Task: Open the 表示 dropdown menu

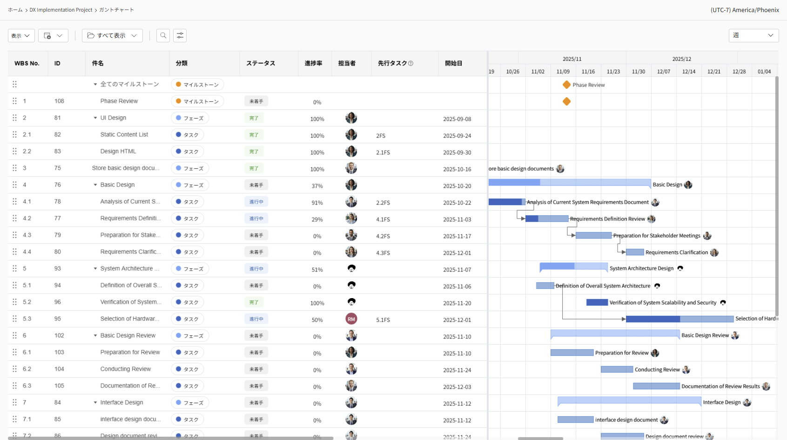Action: [x=21, y=36]
